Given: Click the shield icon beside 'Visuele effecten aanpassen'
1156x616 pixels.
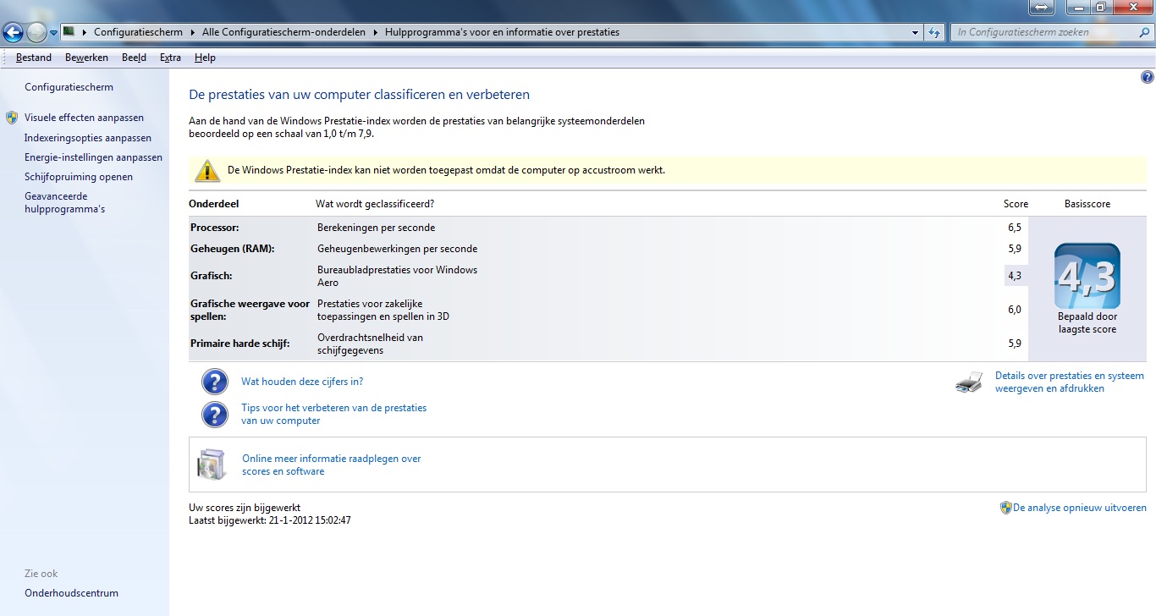Looking at the screenshot, I should 11,118.
